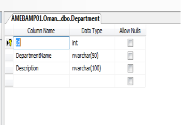Select the Description column name cell
This screenshot has width=181, height=125.
tap(41, 68)
